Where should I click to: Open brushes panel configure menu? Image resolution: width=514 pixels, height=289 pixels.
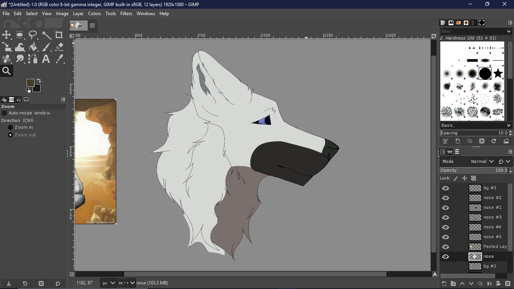pos(510,23)
